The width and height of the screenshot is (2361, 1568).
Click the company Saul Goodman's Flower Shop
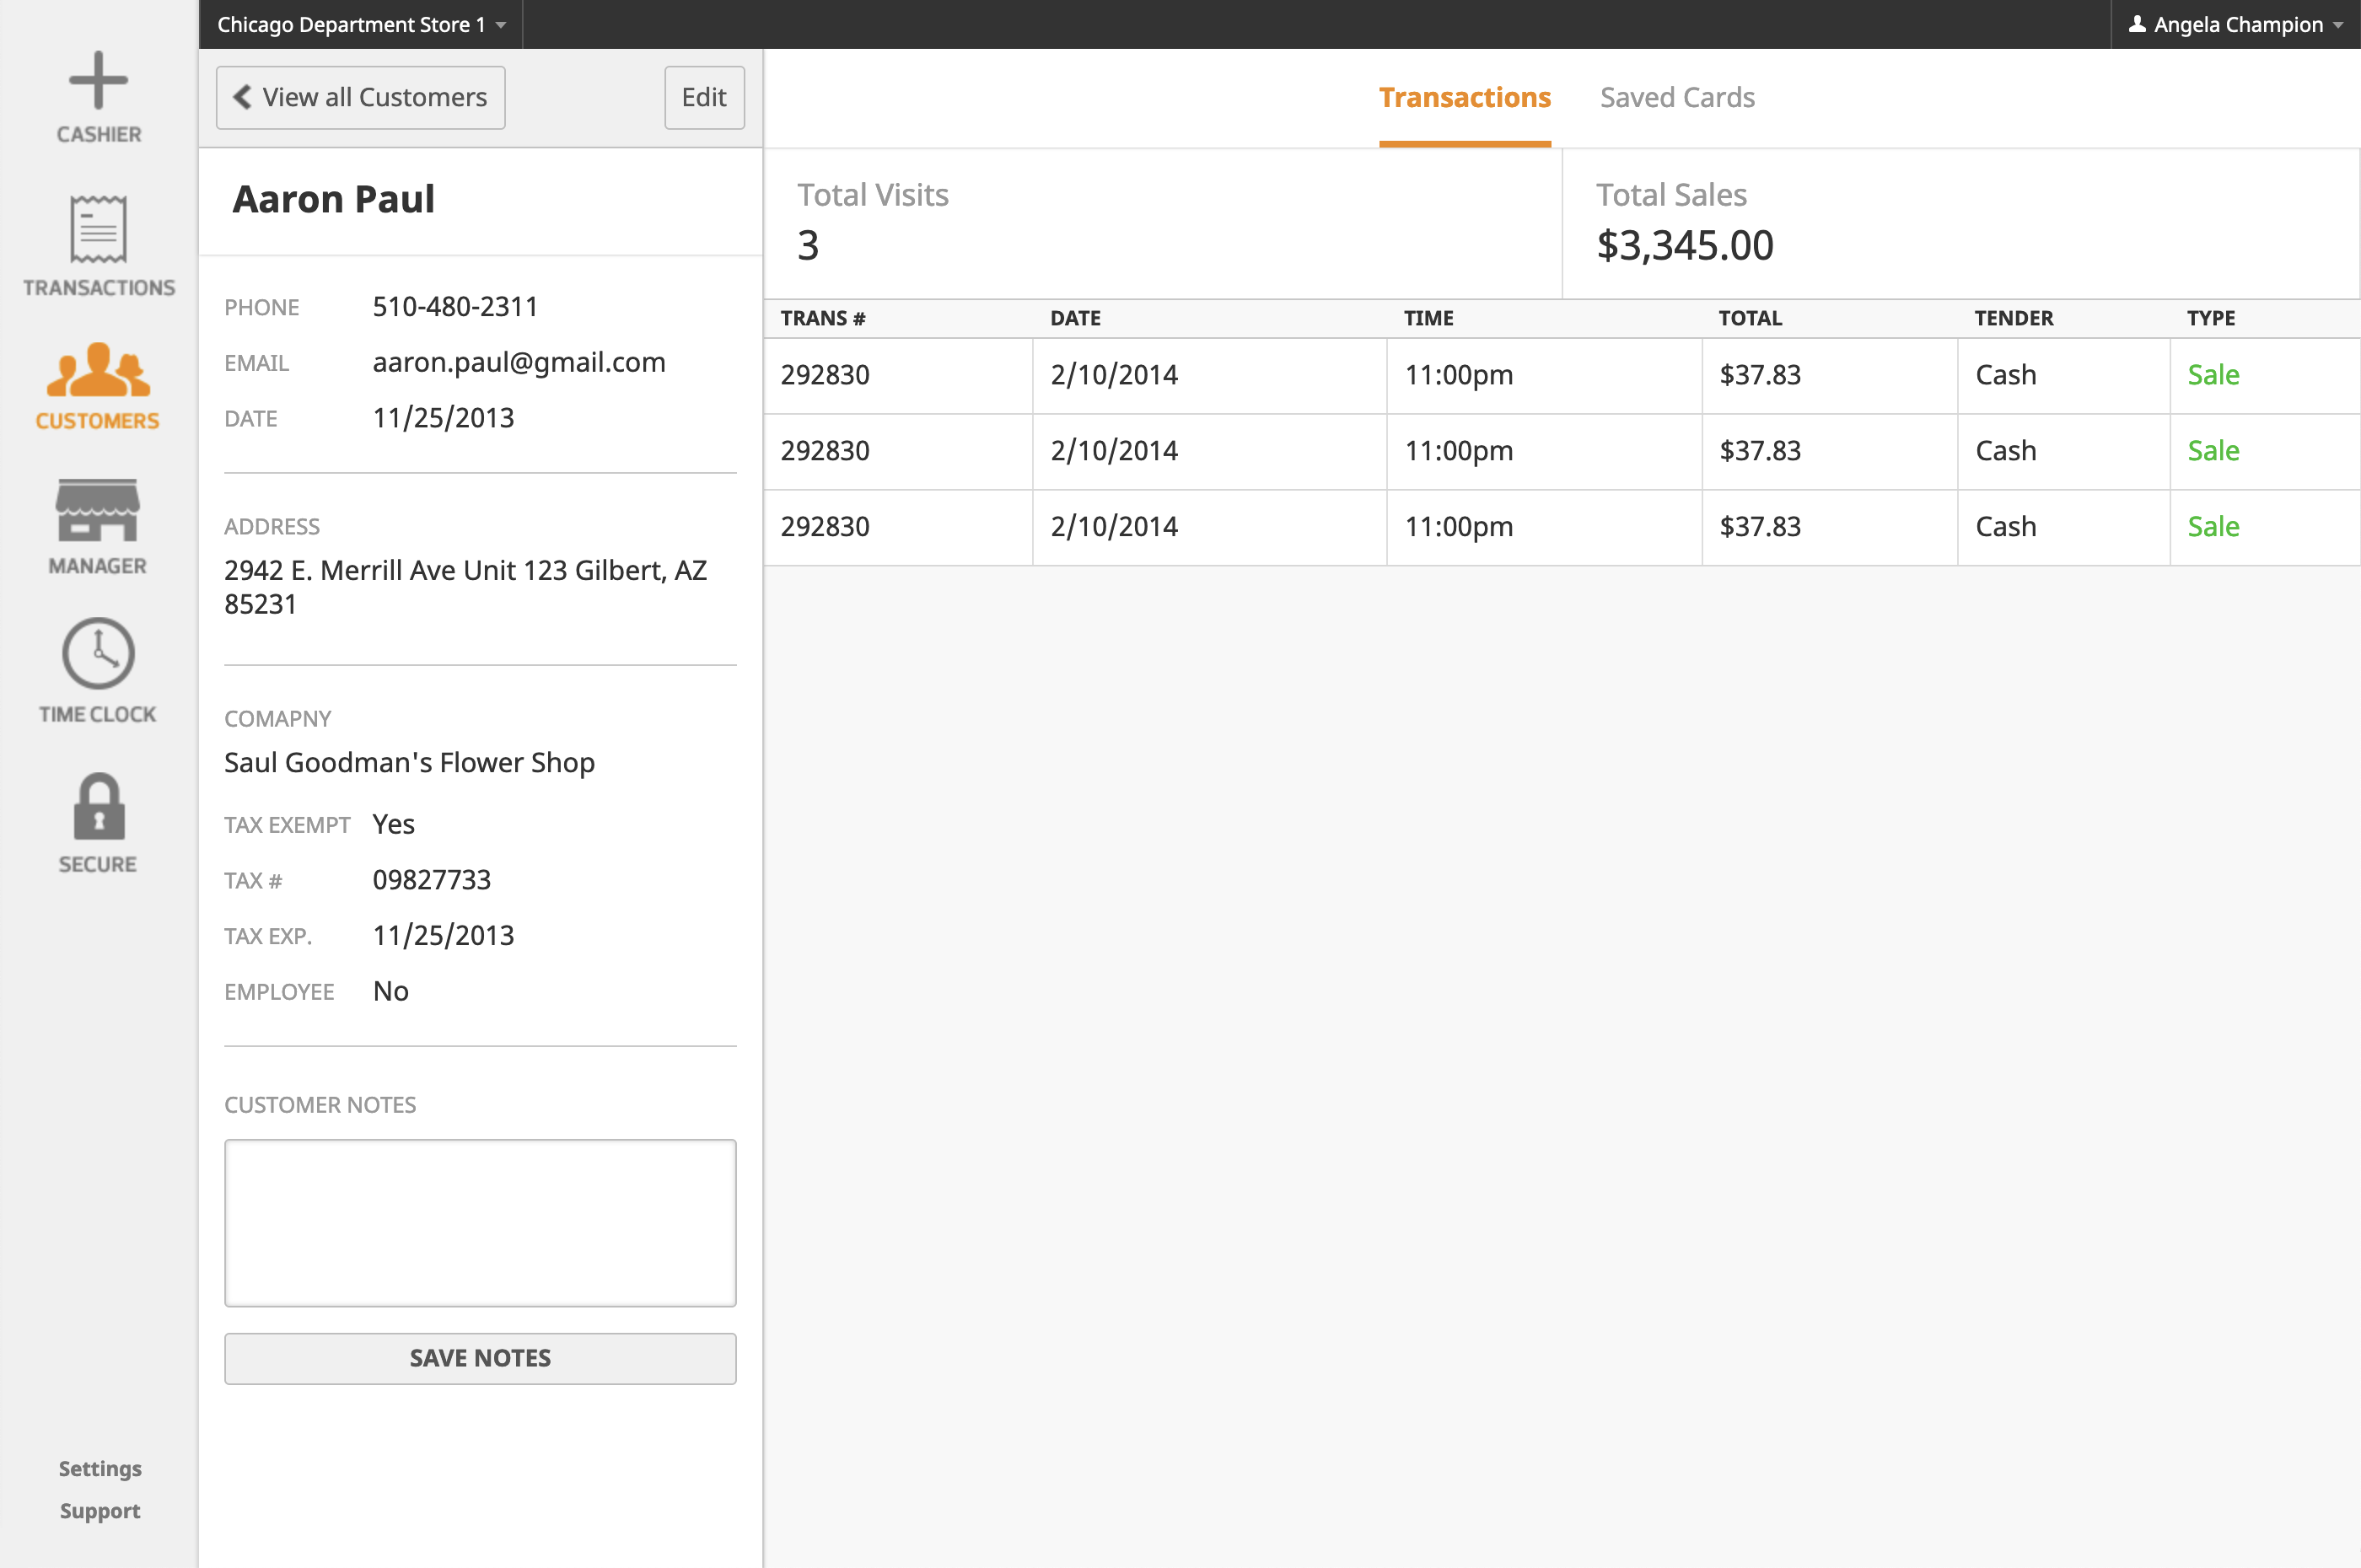pyautogui.click(x=409, y=763)
